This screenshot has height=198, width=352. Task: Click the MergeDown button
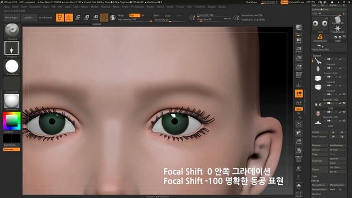pos(320,185)
